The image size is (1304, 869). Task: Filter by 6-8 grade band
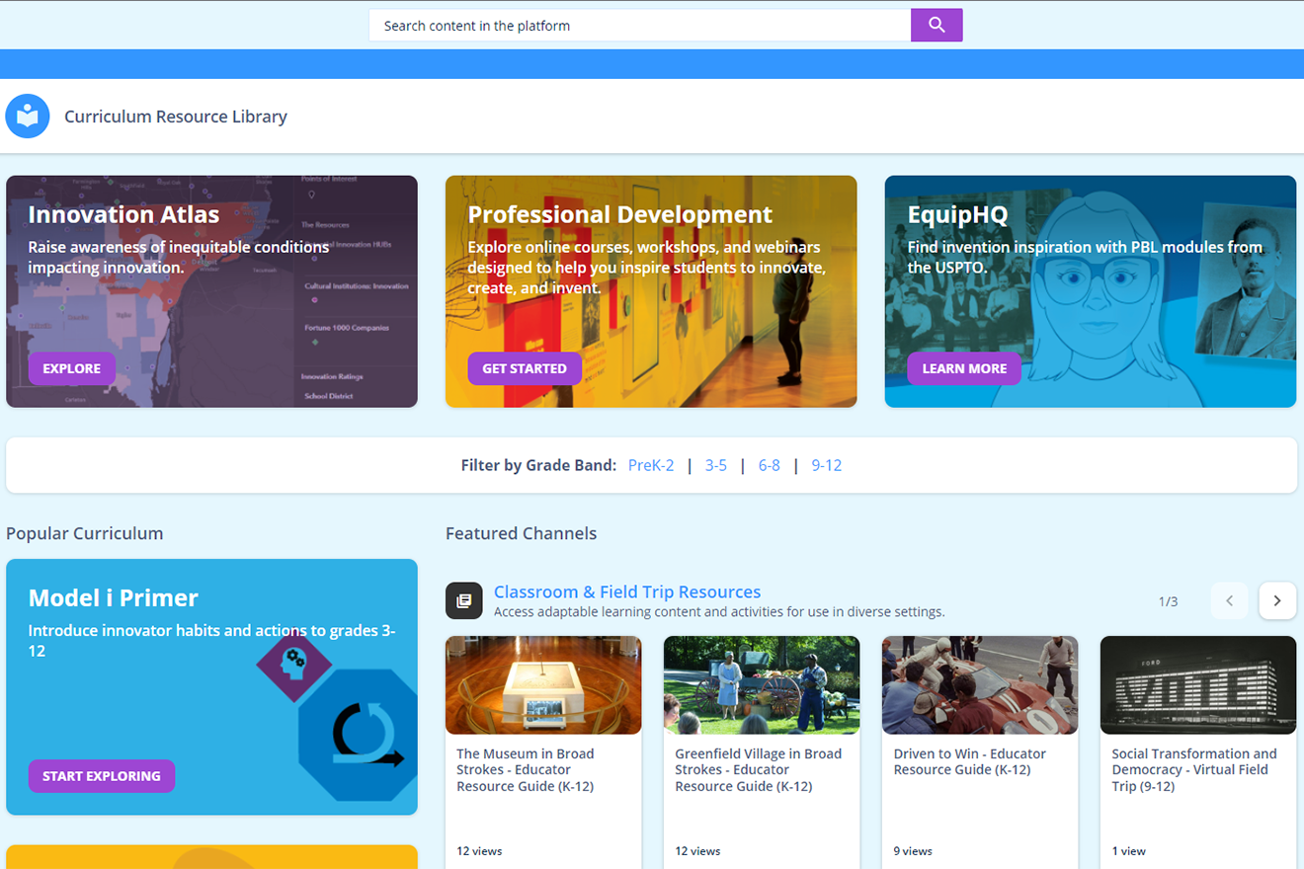click(x=770, y=465)
